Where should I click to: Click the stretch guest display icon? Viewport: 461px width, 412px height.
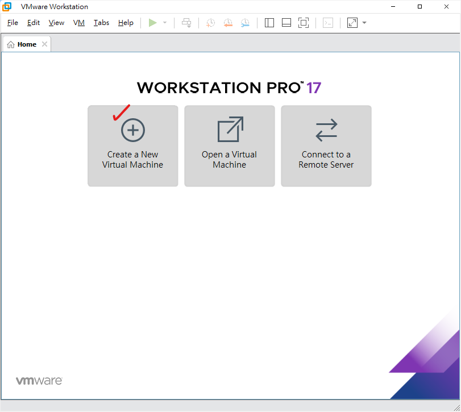(x=352, y=23)
